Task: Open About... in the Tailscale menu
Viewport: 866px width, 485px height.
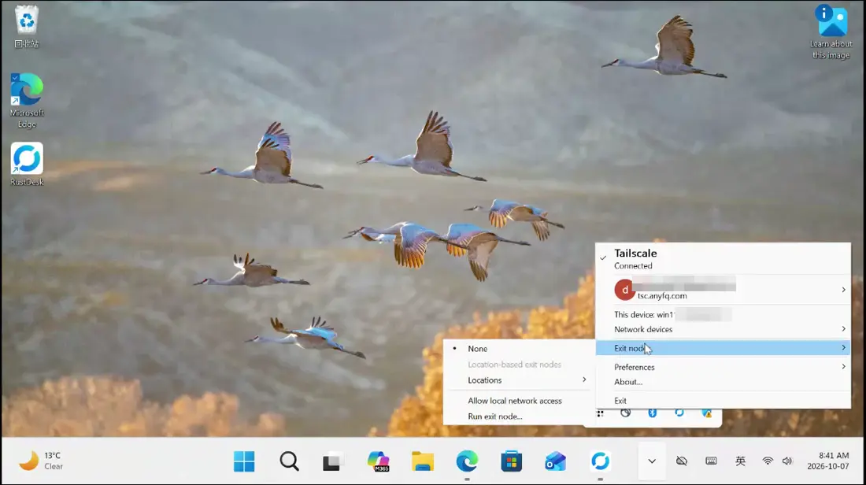Action: click(x=723, y=382)
